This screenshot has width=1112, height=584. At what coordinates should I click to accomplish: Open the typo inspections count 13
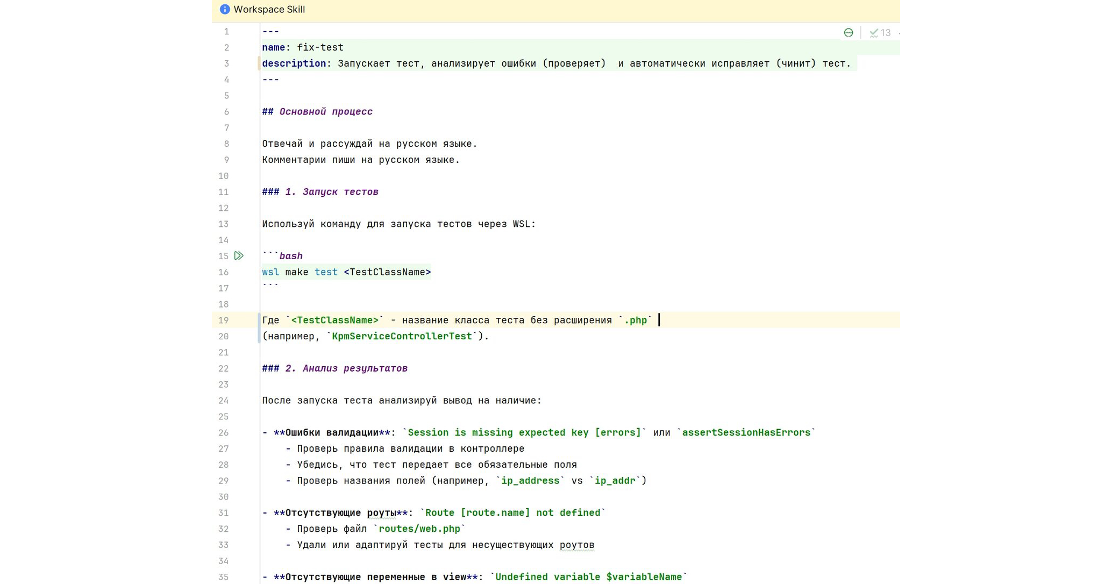881,33
